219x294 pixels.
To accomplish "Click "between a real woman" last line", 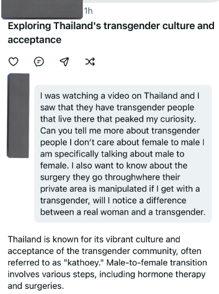I will point(123,212).
